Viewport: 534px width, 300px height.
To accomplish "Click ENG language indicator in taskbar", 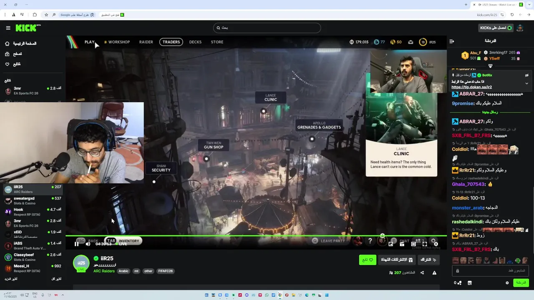I will pyautogui.click(x=34, y=295).
